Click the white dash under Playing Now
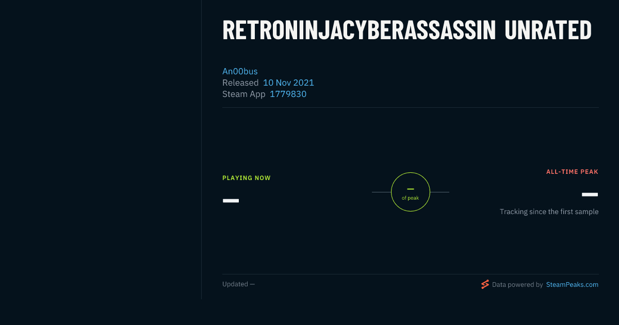Image resolution: width=619 pixels, height=325 pixels. tap(231, 200)
